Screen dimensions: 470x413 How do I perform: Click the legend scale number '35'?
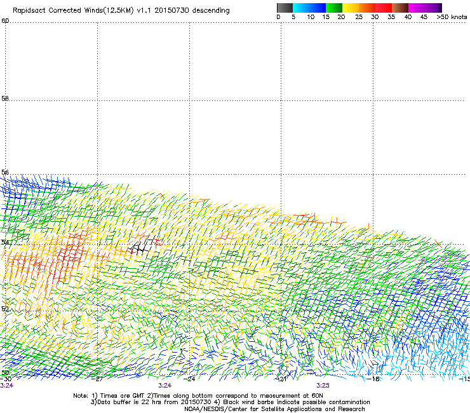[x=391, y=17]
